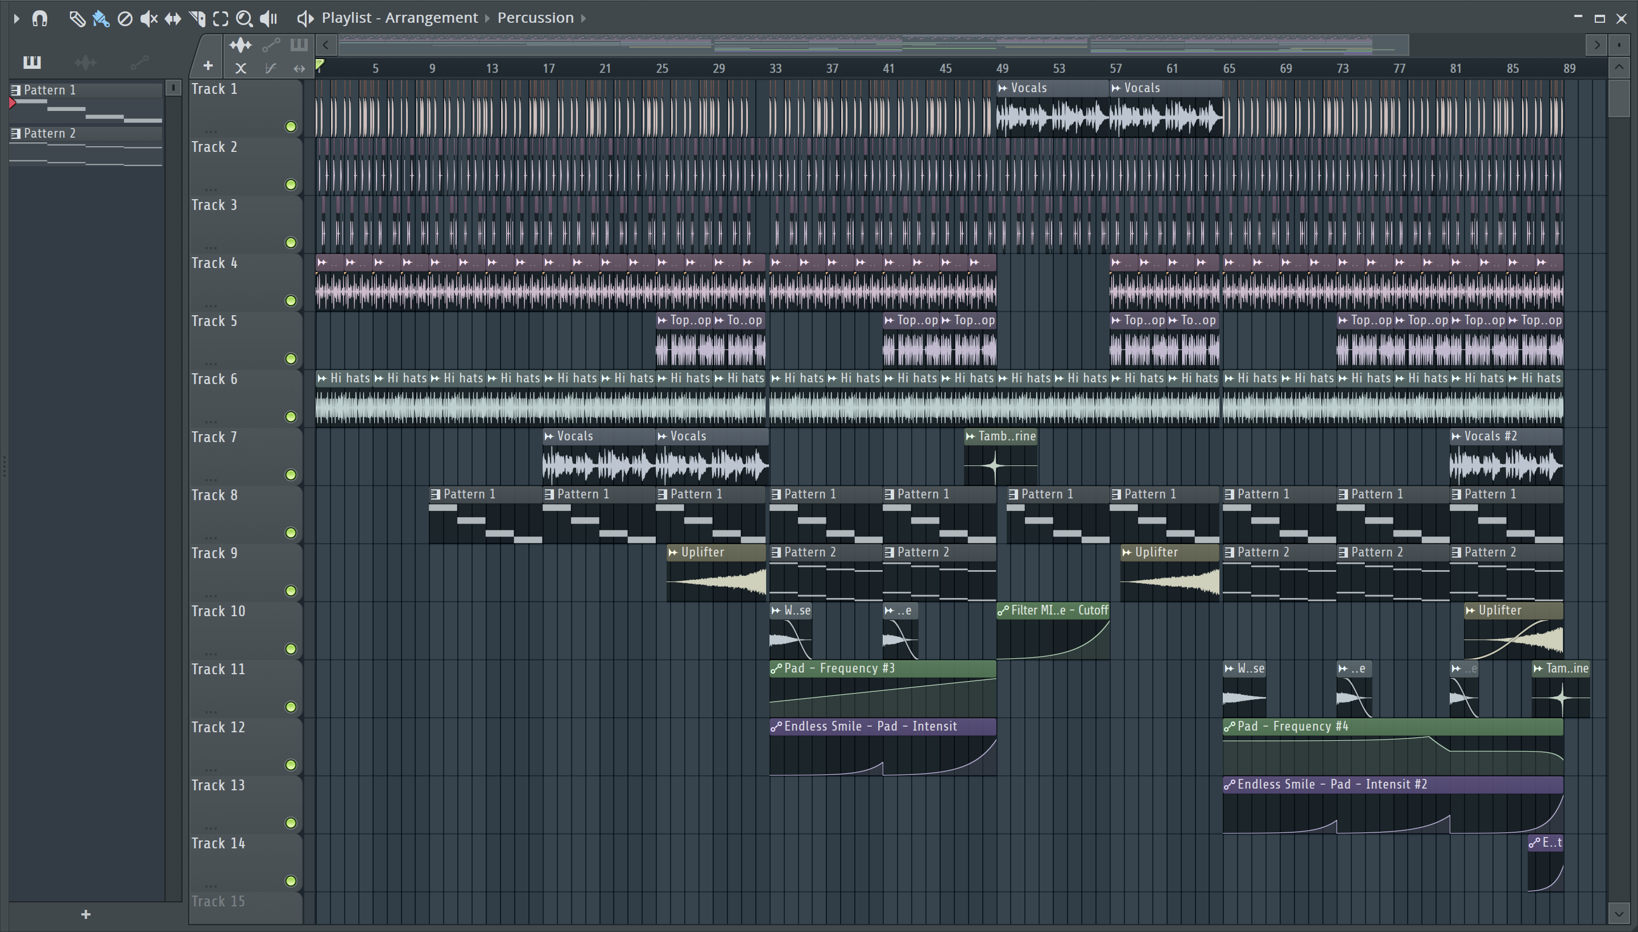Select the Uplifter clip on Track 10
This screenshot has height=932, width=1638.
click(x=1513, y=630)
